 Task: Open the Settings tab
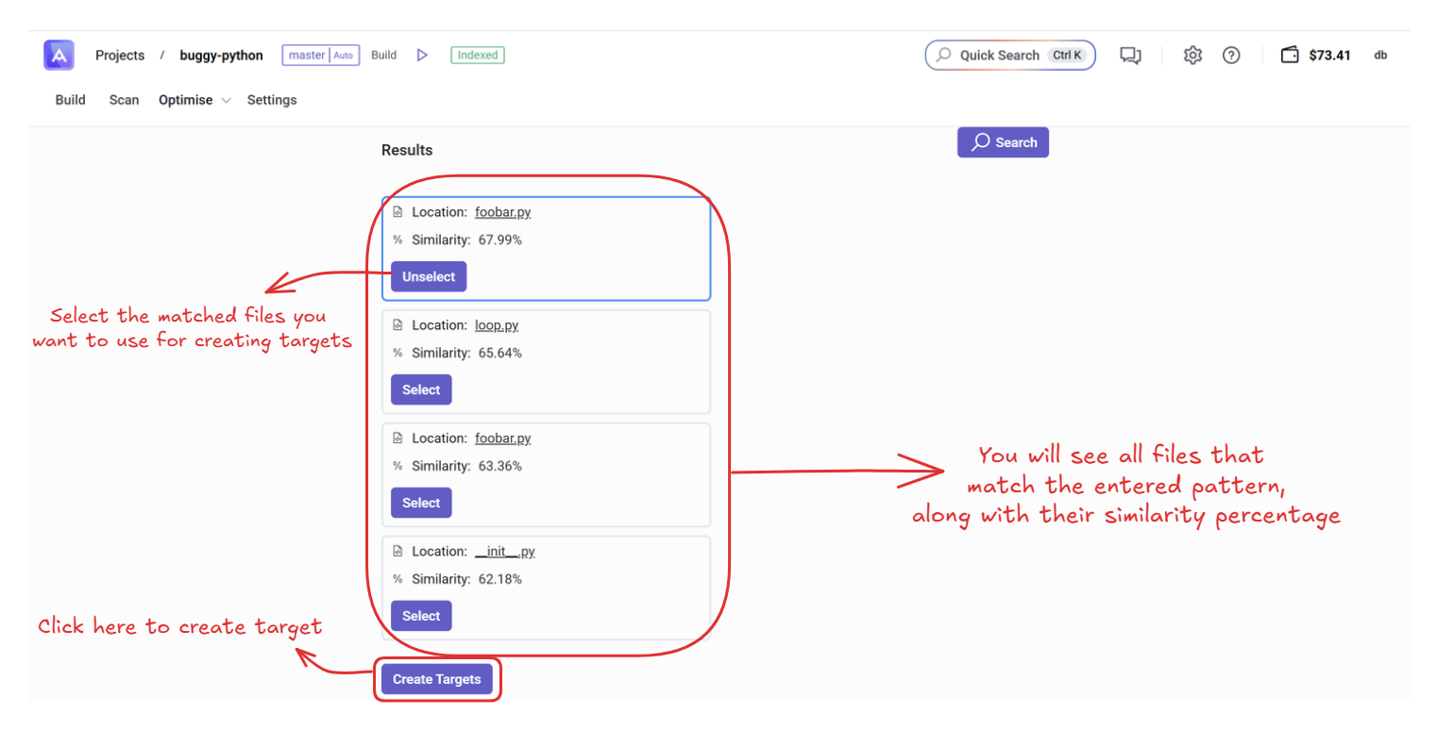click(x=272, y=100)
